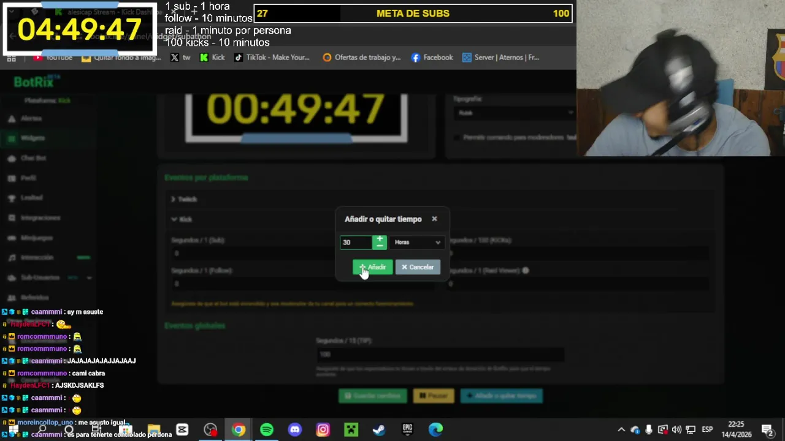Viewport: 785px width, 441px height.
Task: Open volume control in system tray
Action: (676, 430)
